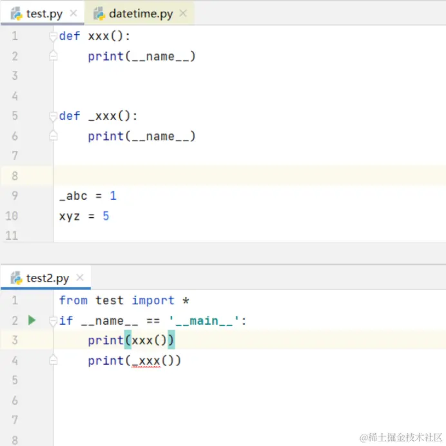This screenshot has width=446, height=446.
Task: Click 'def xxx():' in test.py
Action: click(95, 36)
